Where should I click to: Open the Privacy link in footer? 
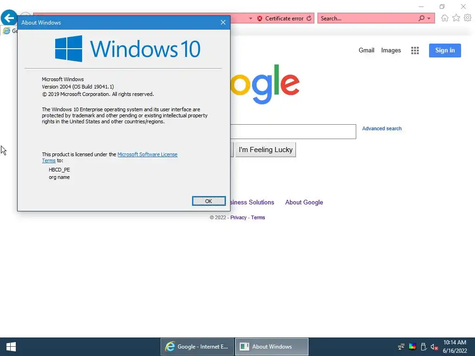[238, 217]
